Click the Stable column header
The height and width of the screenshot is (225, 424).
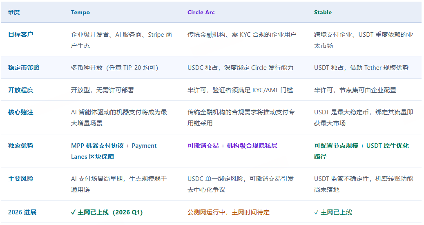coord(323,12)
